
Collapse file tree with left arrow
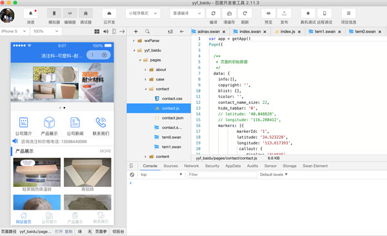[182, 32]
